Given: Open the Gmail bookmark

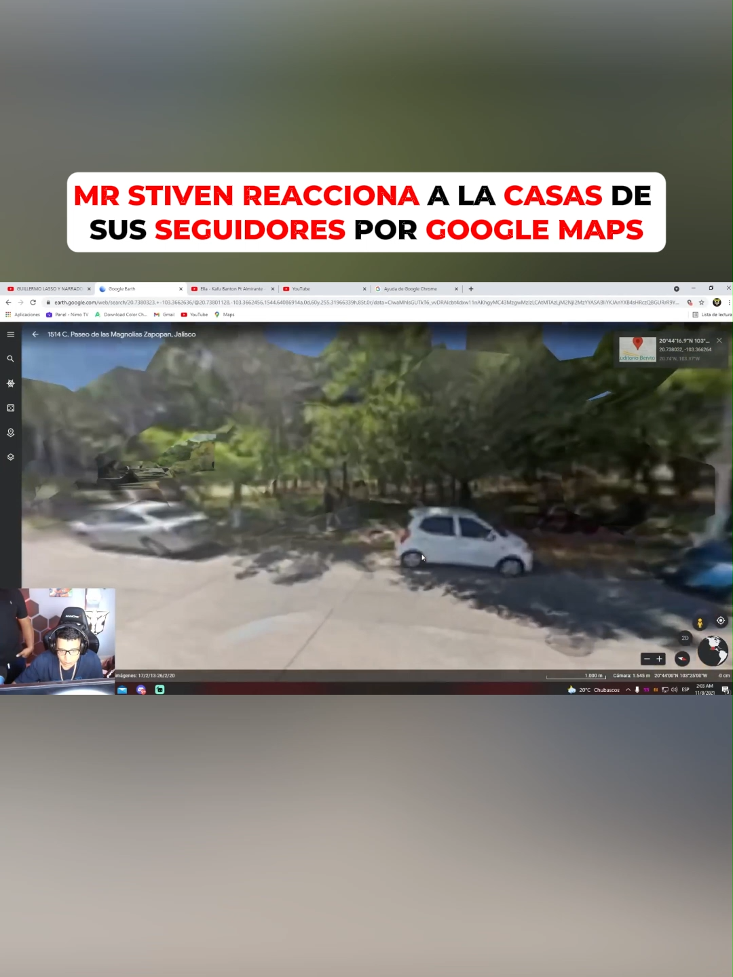Looking at the screenshot, I should (x=163, y=314).
